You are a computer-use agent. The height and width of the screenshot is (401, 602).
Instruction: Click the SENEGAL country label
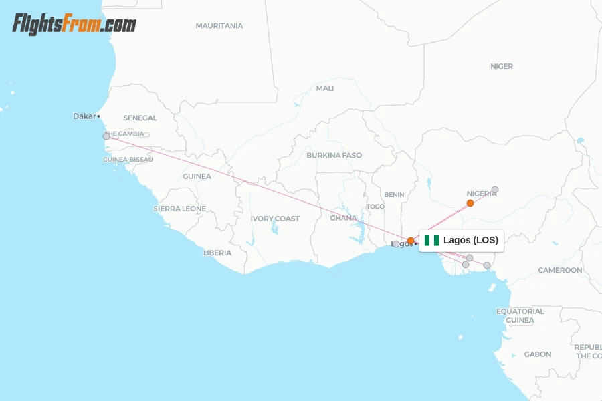click(140, 118)
